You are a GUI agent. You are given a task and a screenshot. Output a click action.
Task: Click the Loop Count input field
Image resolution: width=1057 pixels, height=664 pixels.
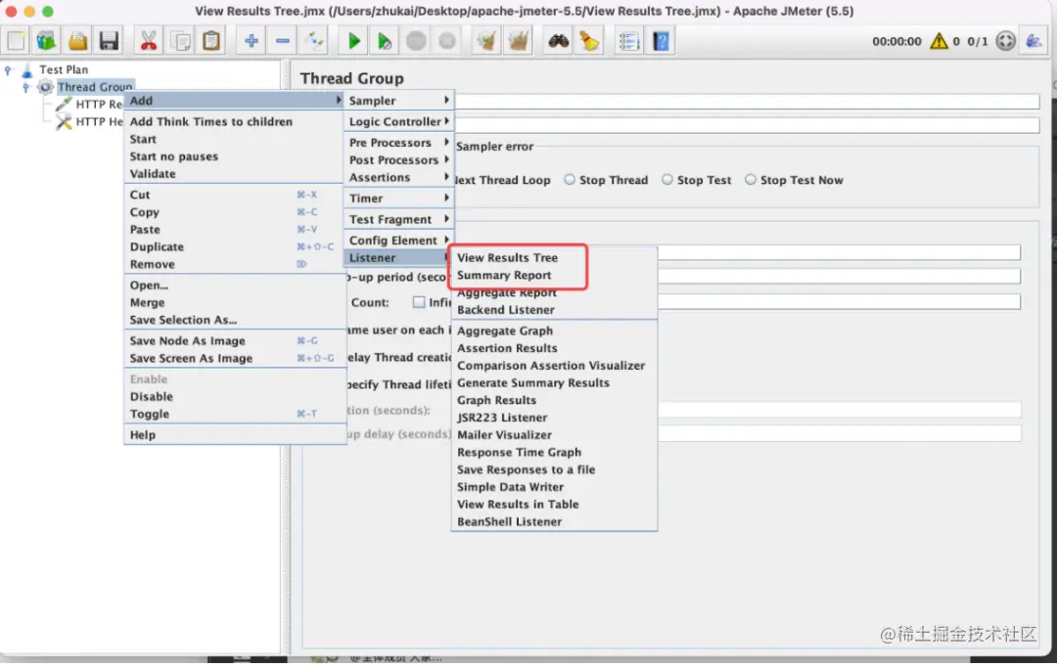coord(839,302)
